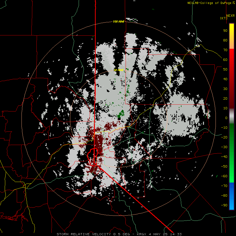Click the 10 value on the velocity scale

(225, 108)
